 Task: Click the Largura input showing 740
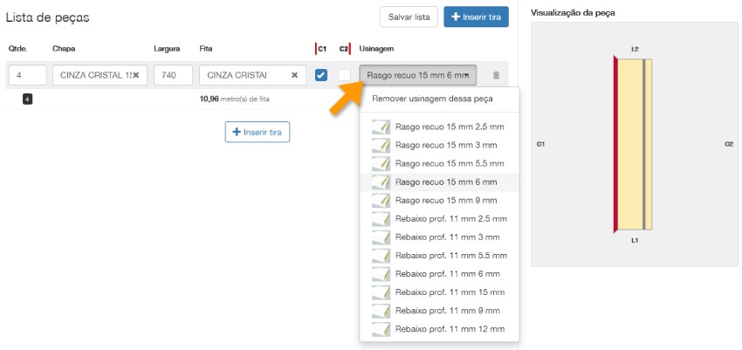pos(173,75)
